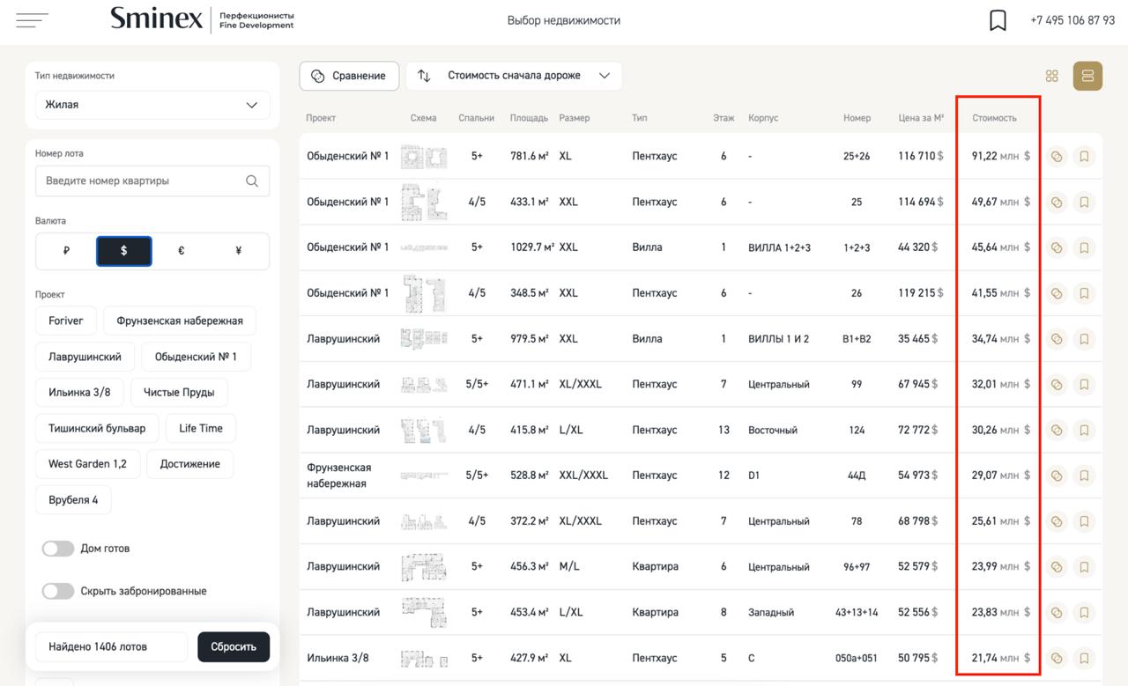Filter by Достижение project
Image resolution: width=1128 pixels, height=686 pixels.
click(189, 464)
